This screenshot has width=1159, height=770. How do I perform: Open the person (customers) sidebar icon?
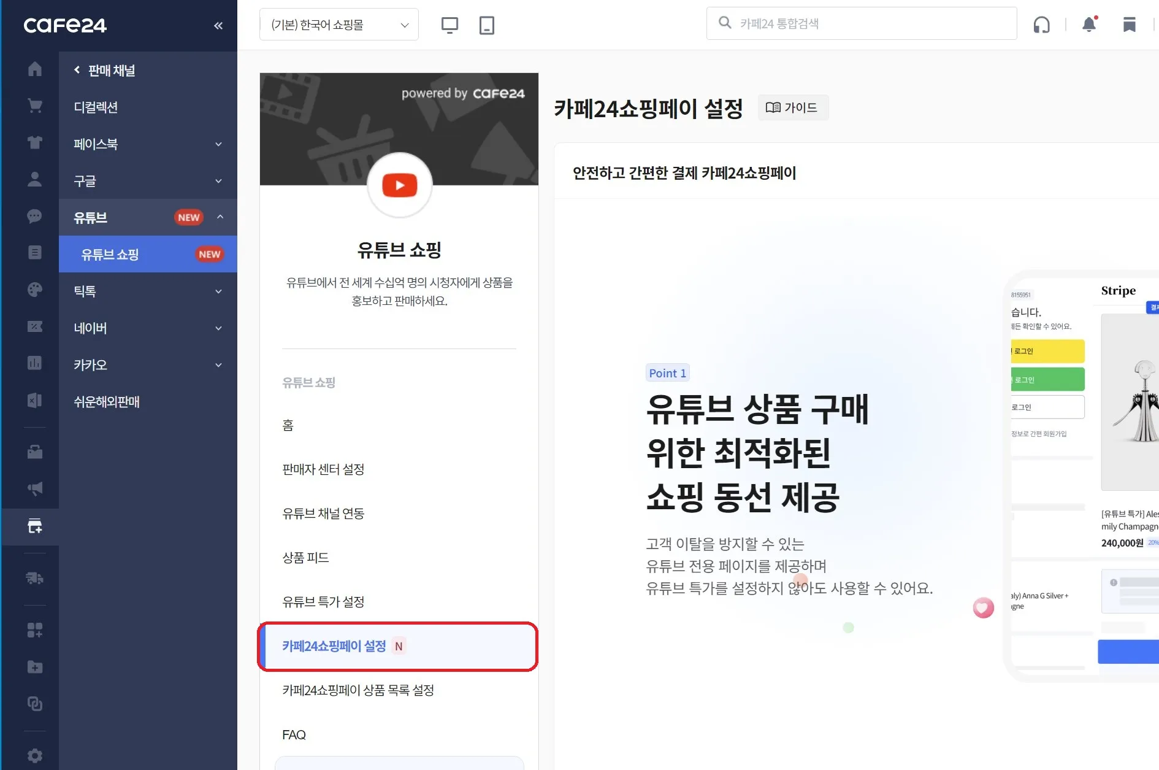tap(35, 179)
